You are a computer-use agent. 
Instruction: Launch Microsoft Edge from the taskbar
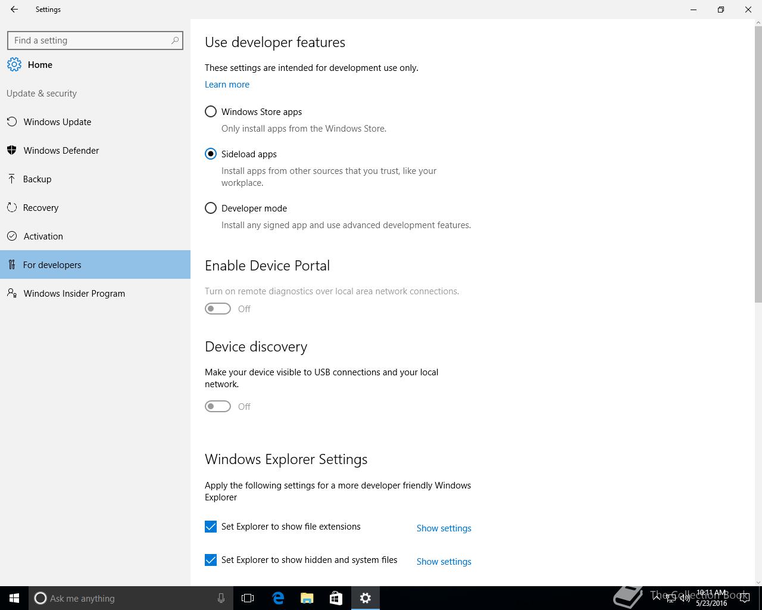tap(278, 598)
